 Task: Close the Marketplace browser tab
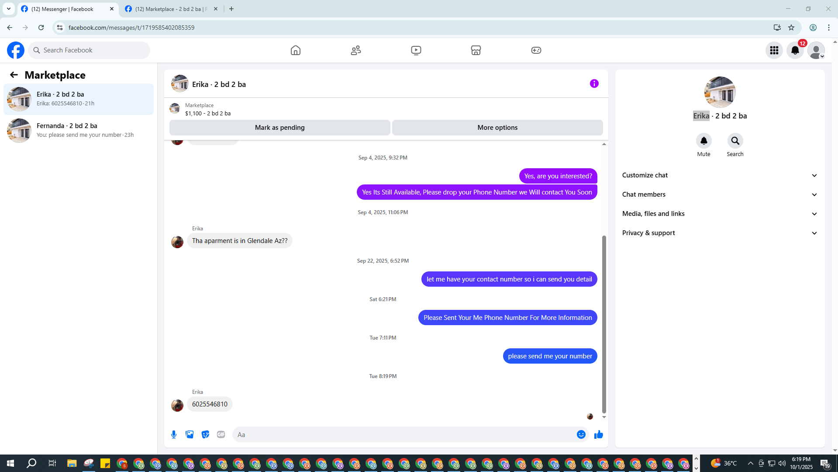coord(216,9)
